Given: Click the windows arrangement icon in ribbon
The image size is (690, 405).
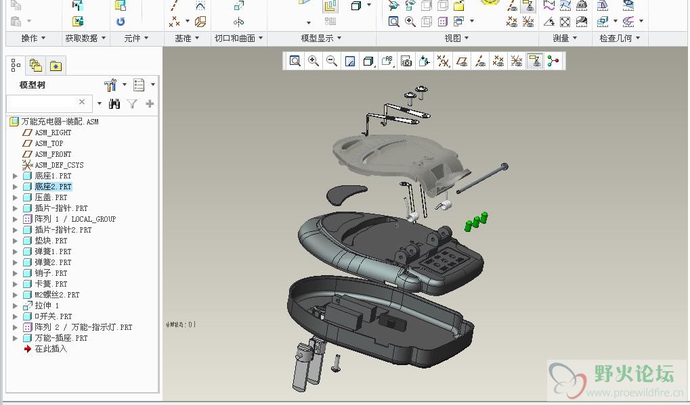Looking at the screenshot, I should pyautogui.click(x=458, y=21).
